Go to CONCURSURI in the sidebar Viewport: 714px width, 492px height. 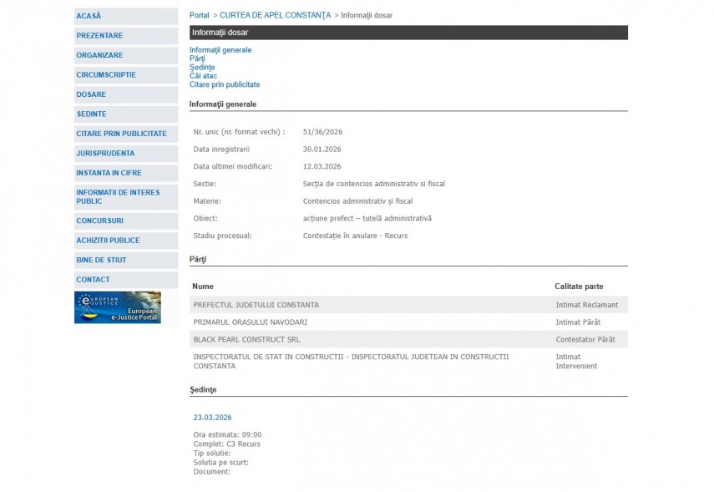tap(99, 221)
